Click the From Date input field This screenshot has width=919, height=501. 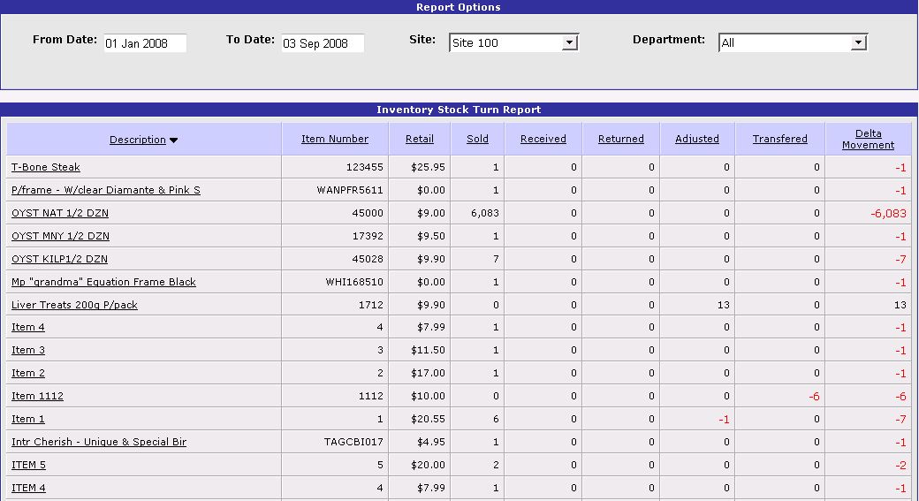point(145,43)
